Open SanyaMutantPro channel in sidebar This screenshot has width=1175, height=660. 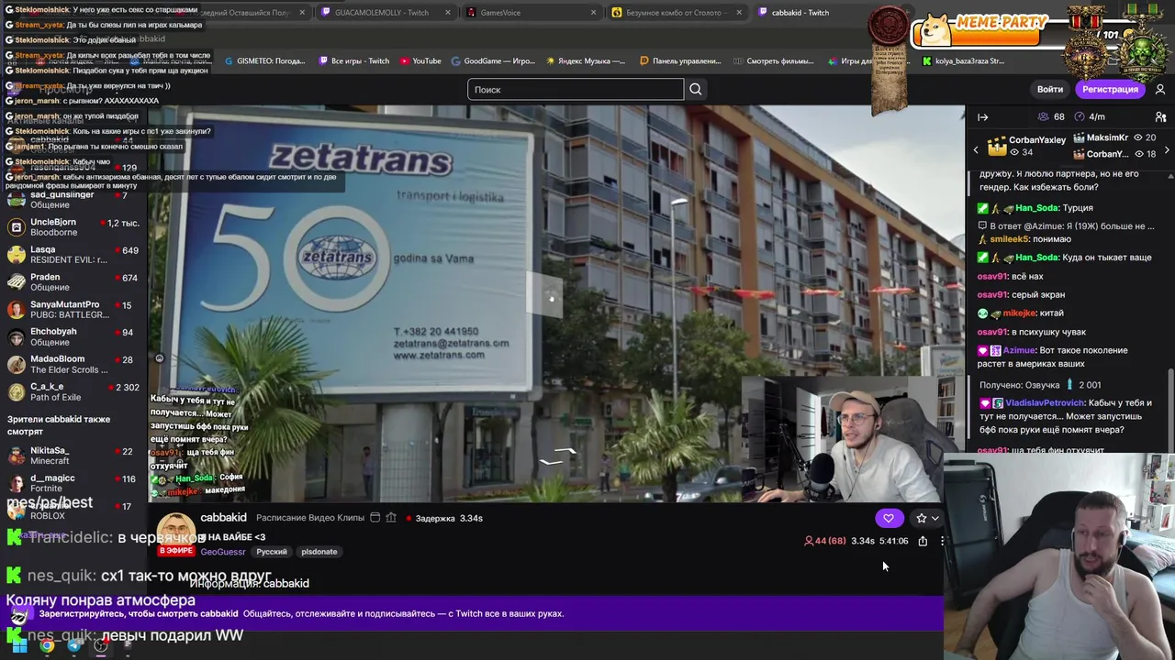point(73,310)
